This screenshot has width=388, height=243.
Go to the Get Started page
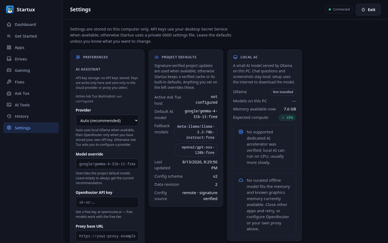tap(31, 36)
